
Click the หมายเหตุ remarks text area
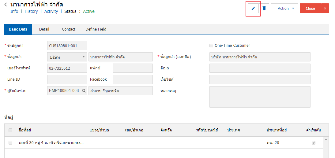click(x=260, y=97)
